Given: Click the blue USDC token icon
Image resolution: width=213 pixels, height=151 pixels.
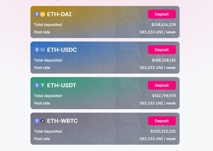Looking at the screenshot, I should [43, 50].
